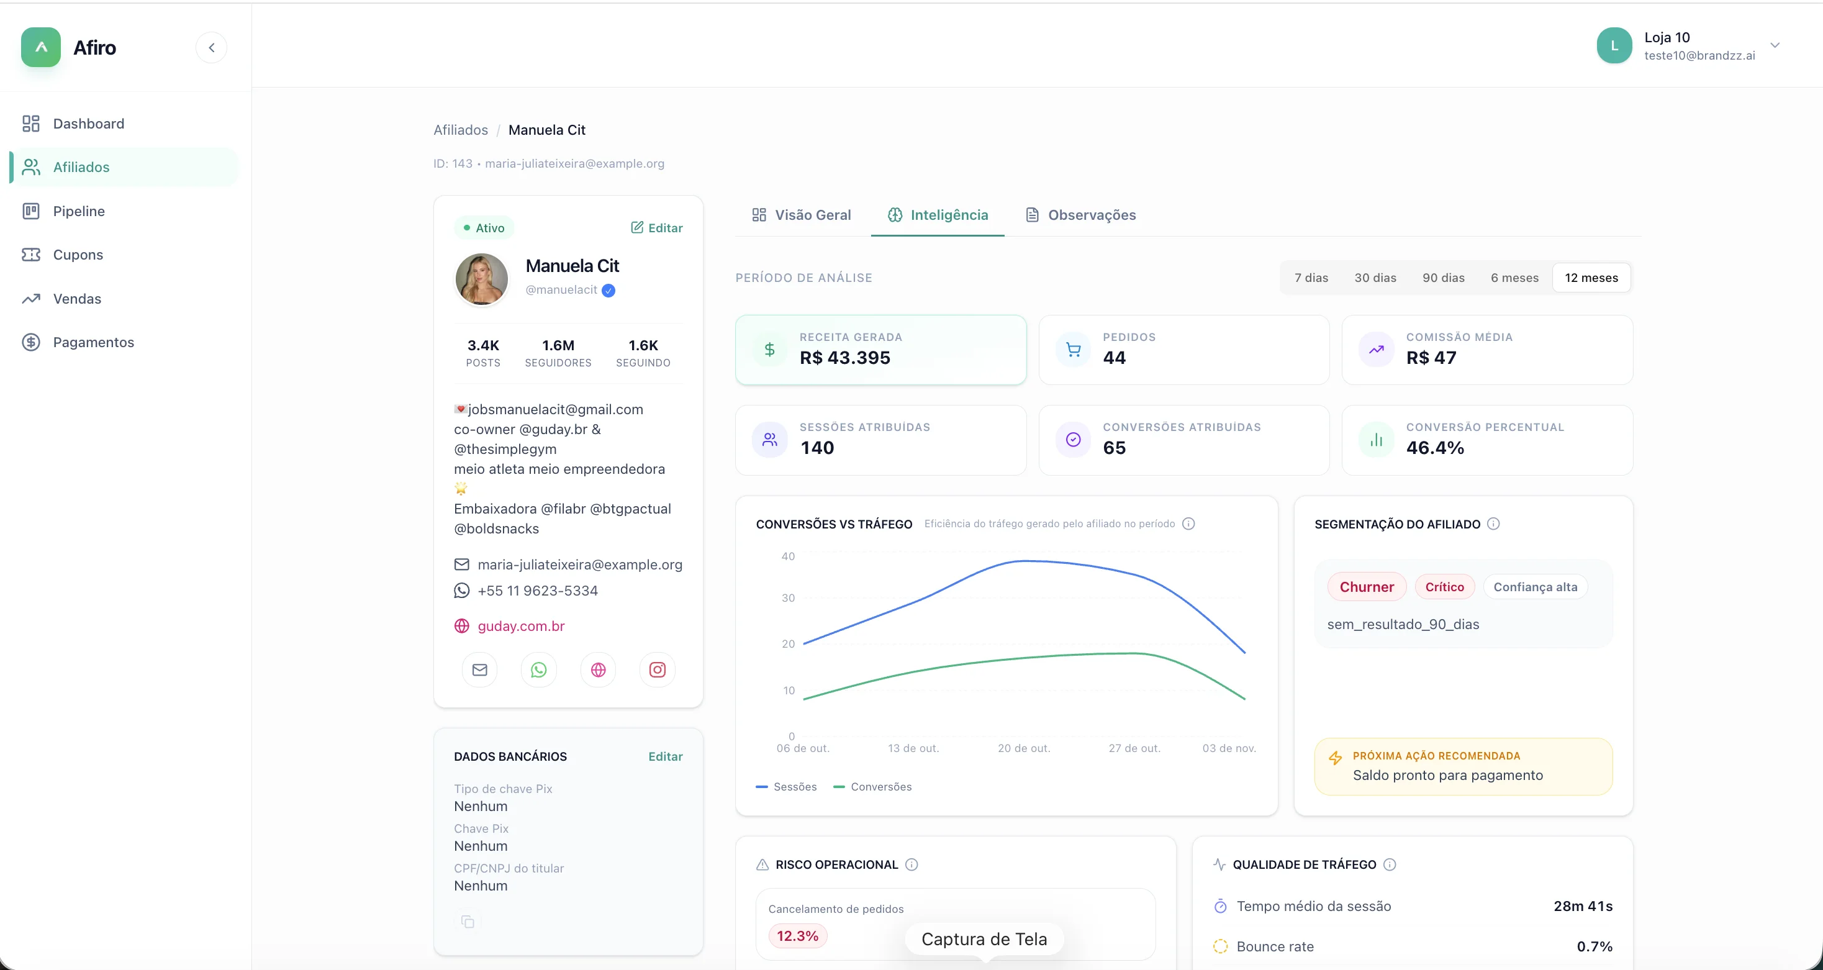Collapse the sidebar with the chevron button
The height and width of the screenshot is (970, 1823).
coord(211,47)
